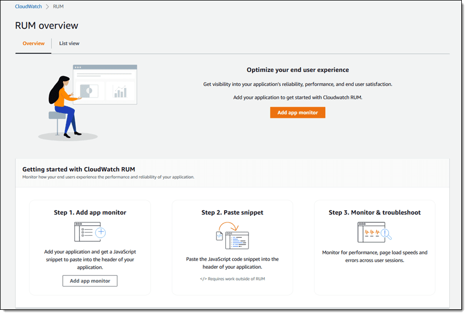Click the Paste the JavaScript code snippet description
This screenshot has height=315, width=467.
click(232, 263)
